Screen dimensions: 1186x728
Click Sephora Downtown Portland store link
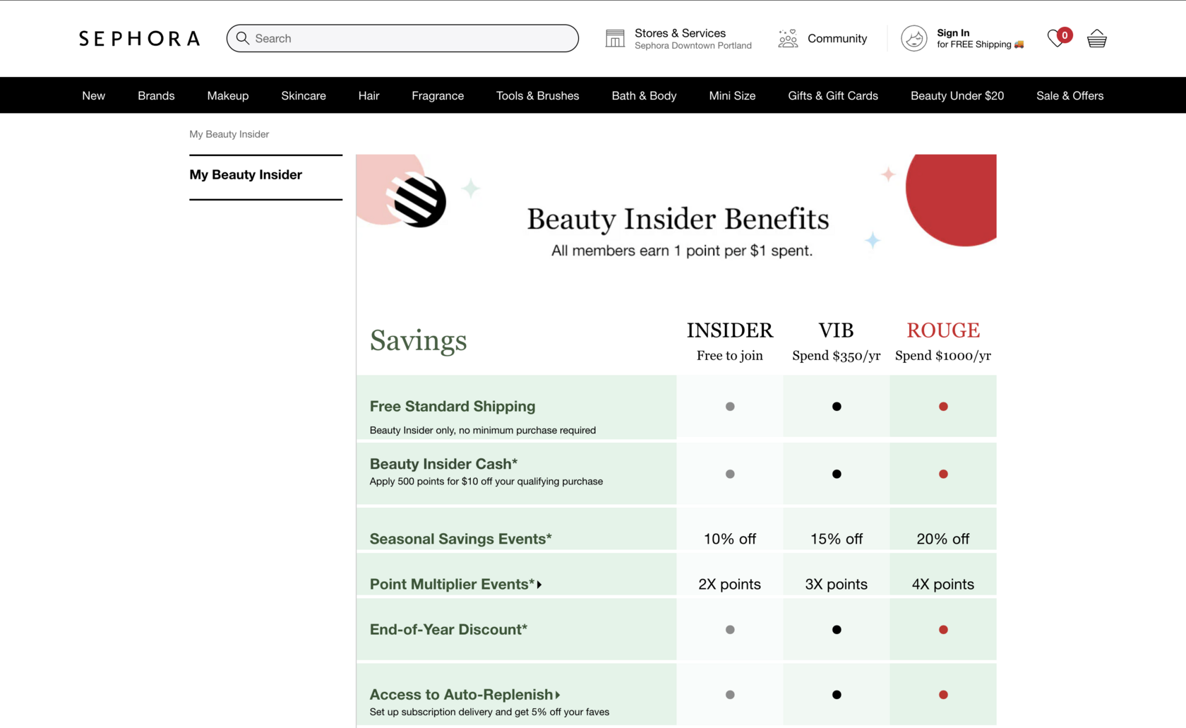click(693, 45)
